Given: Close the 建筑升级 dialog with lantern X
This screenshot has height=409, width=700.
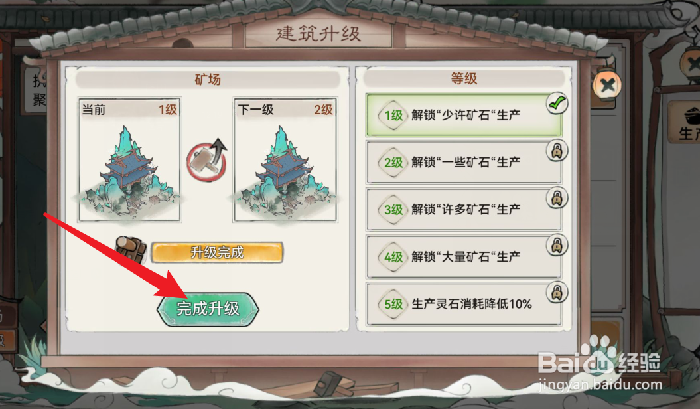Looking at the screenshot, I should coord(607,85).
